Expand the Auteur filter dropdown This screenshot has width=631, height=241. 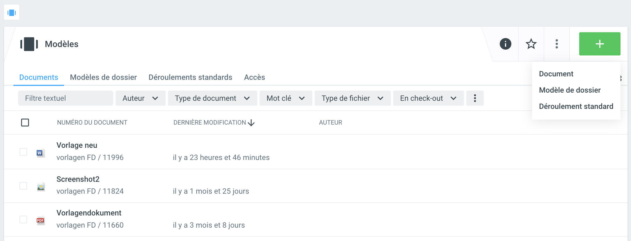(140, 98)
